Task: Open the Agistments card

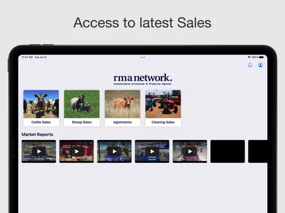Action: click(122, 108)
